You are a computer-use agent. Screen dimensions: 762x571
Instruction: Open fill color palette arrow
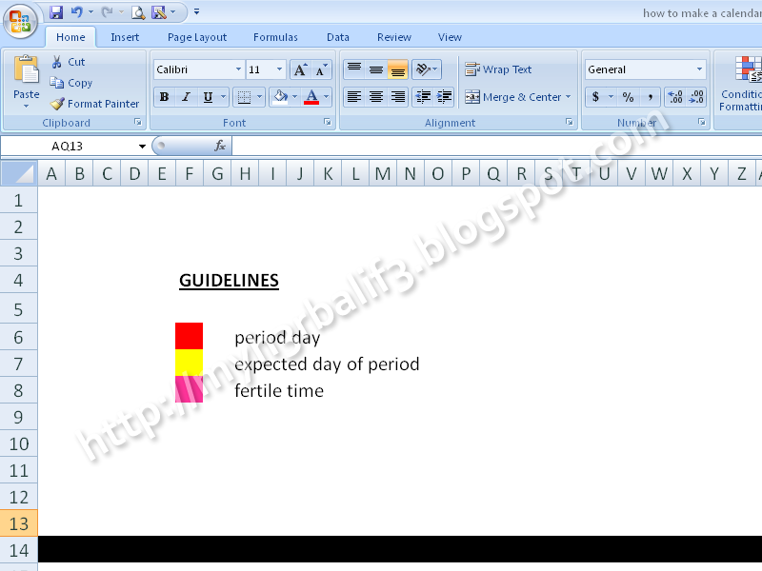[294, 97]
